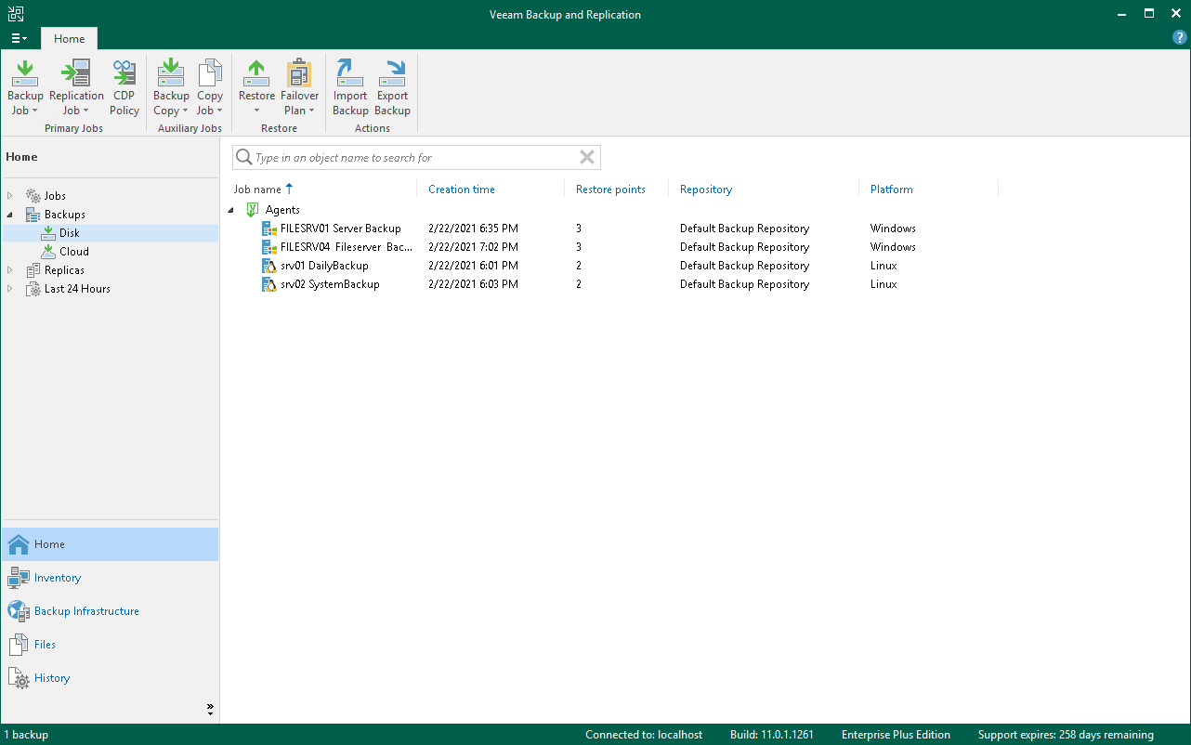The height and width of the screenshot is (745, 1191).
Task: Open the Backup Copy ribbon button
Action: (x=171, y=88)
